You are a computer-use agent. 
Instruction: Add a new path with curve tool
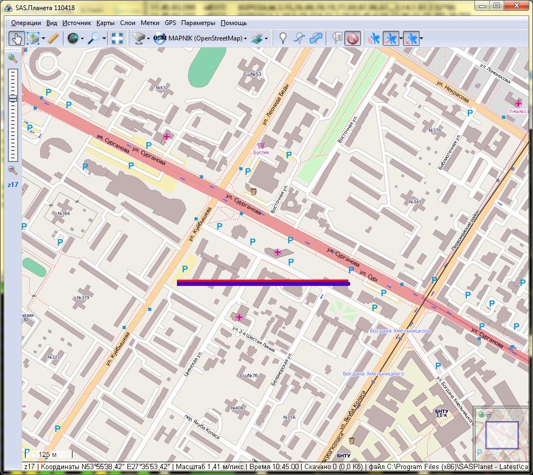(x=300, y=38)
